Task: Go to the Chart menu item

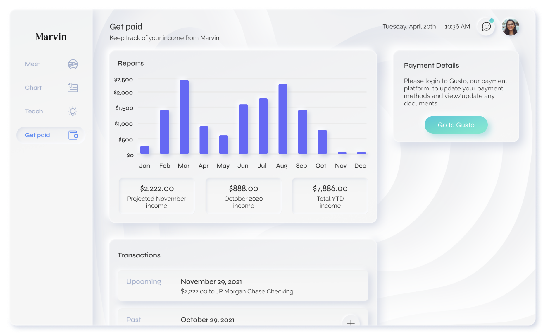Action: coord(50,88)
